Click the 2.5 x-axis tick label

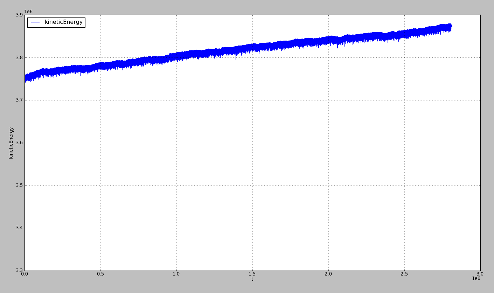(404, 274)
